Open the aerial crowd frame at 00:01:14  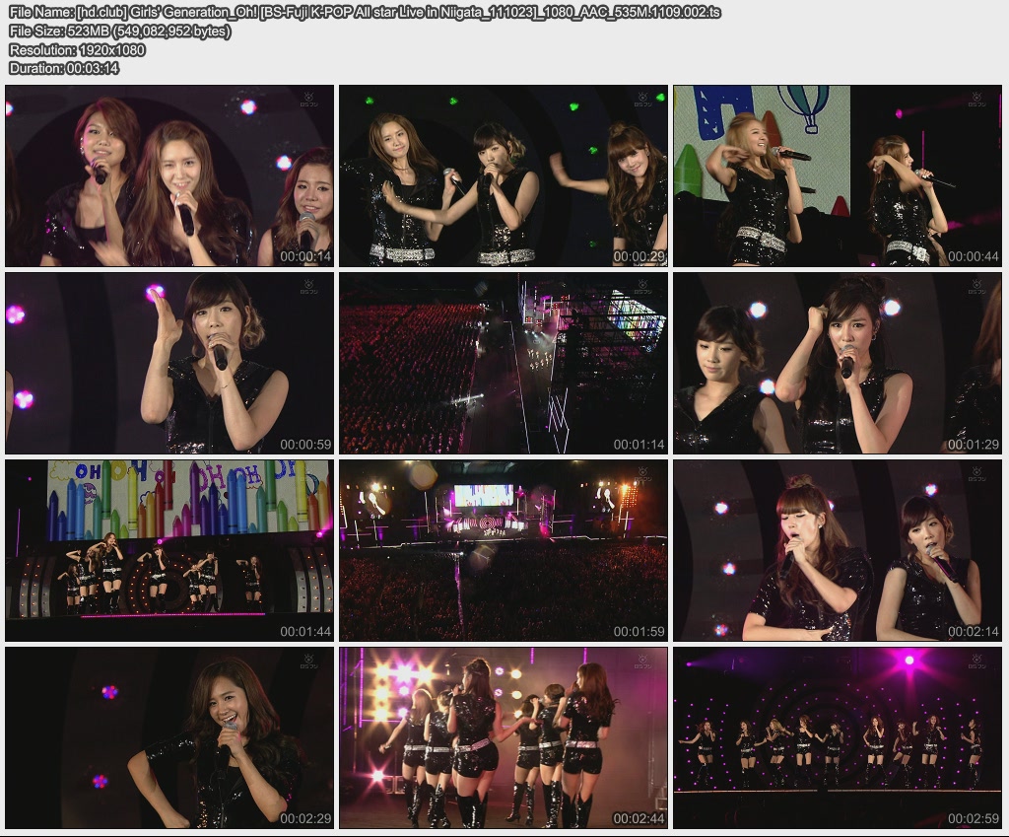click(x=504, y=363)
